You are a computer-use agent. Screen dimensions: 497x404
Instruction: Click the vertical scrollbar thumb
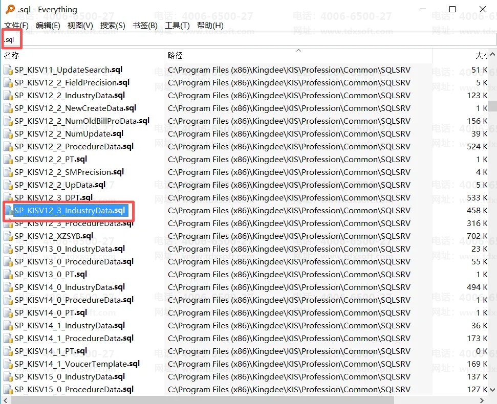tap(492, 105)
